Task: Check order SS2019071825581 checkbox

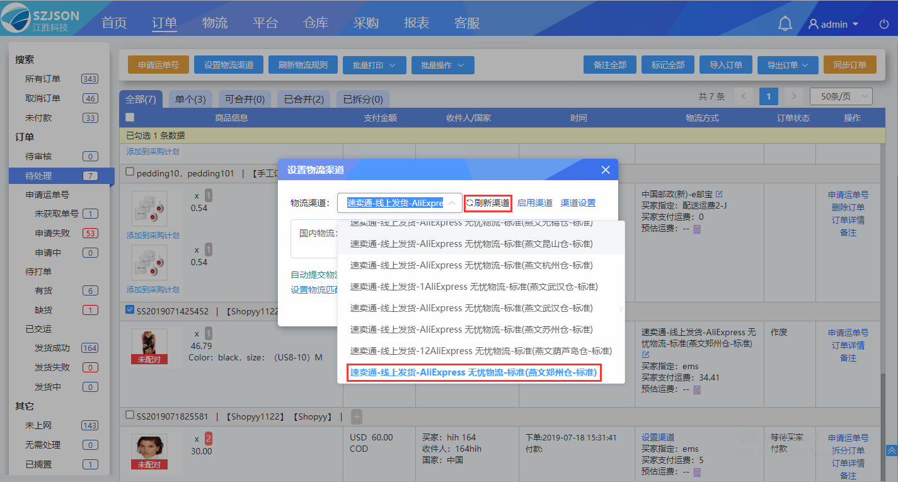Action: (130, 416)
